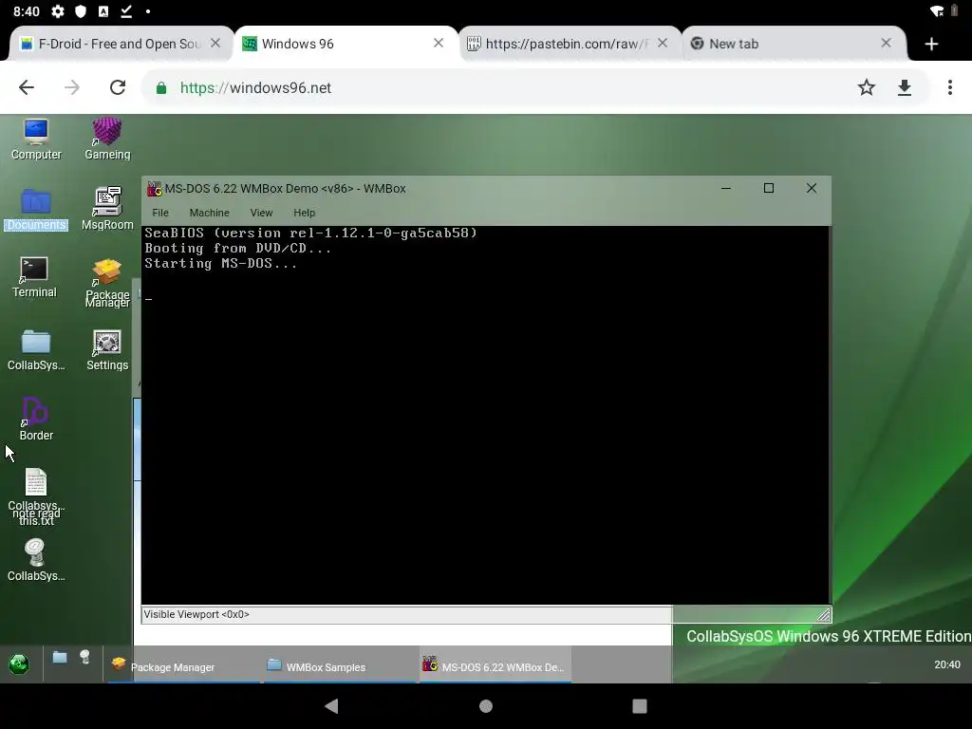Open the Settings desktop icon
Screen dimensions: 972x729
[107, 350]
